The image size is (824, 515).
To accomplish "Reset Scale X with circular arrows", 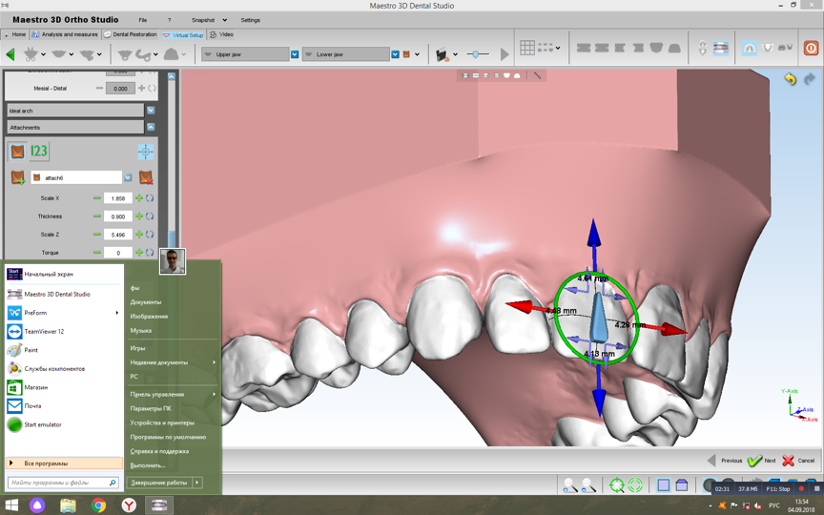I will 150,198.
